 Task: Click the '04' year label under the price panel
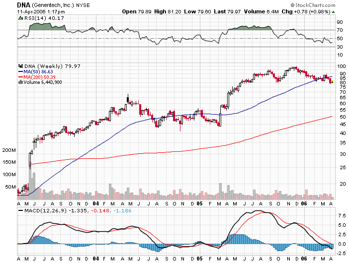(95, 203)
